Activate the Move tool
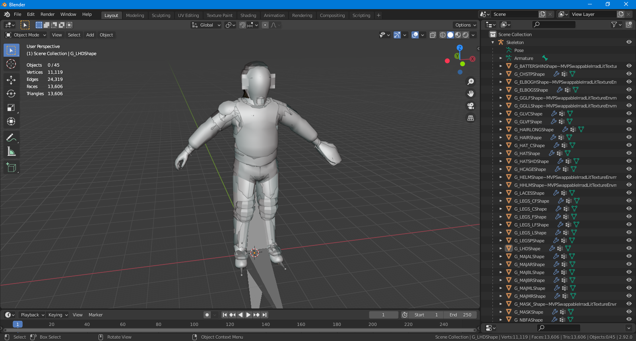 pyautogui.click(x=11, y=80)
